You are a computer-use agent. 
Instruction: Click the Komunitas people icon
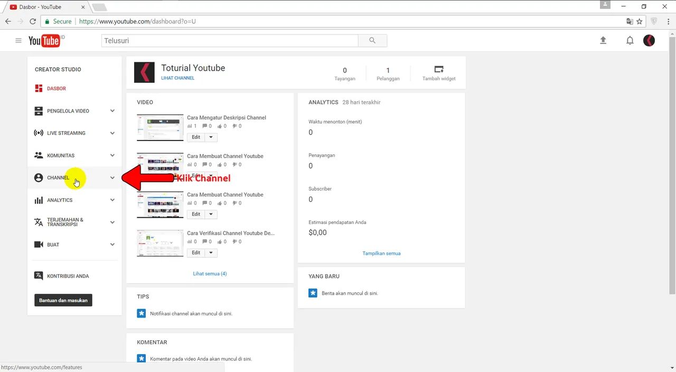tap(39, 155)
